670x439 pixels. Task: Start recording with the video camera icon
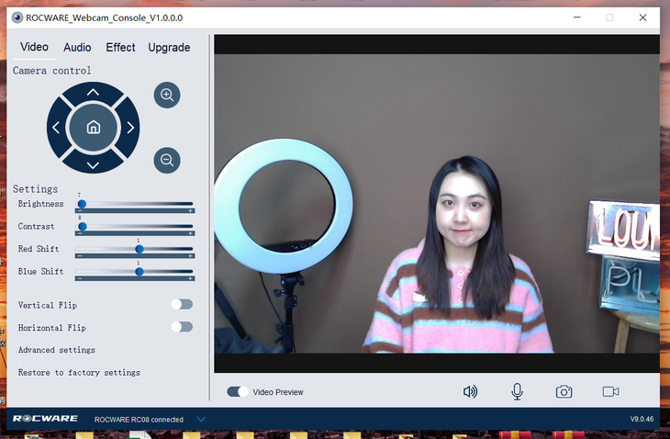point(610,392)
